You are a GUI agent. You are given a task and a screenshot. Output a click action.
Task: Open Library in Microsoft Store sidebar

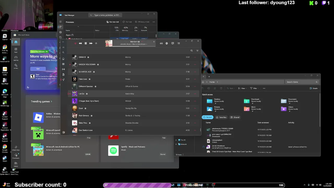click(16, 164)
